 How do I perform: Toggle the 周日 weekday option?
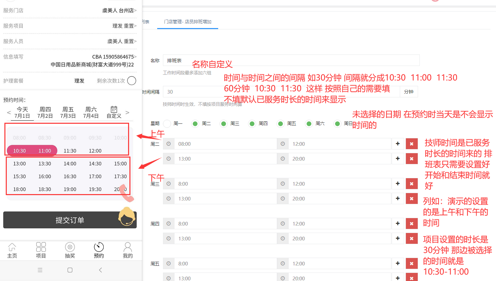tap(337, 124)
